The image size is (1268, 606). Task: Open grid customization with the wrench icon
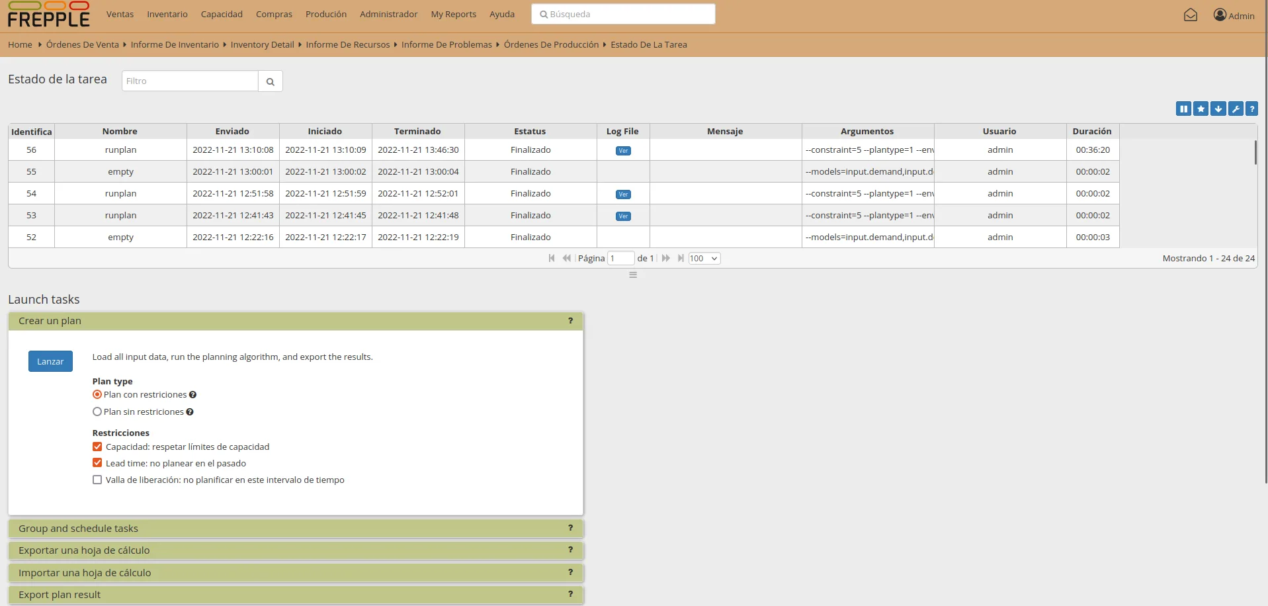tap(1235, 109)
